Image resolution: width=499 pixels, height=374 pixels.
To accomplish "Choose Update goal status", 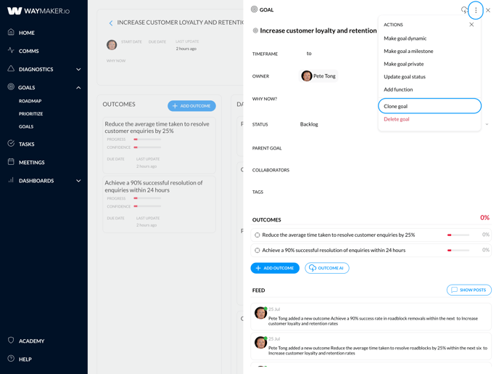I will [x=405, y=77].
